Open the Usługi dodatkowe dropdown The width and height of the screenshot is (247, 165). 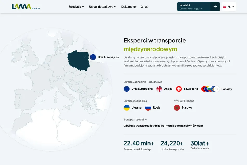click(x=103, y=7)
